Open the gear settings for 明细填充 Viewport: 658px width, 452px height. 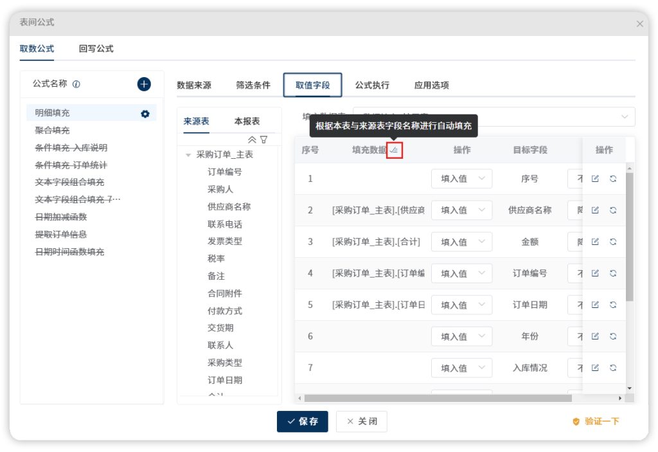point(145,114)
